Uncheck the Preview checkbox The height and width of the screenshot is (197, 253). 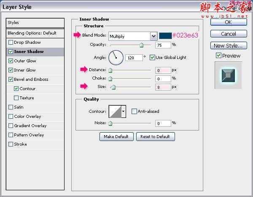[218, 56]
